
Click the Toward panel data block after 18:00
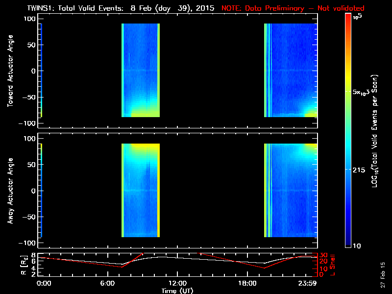coord(291,70)
